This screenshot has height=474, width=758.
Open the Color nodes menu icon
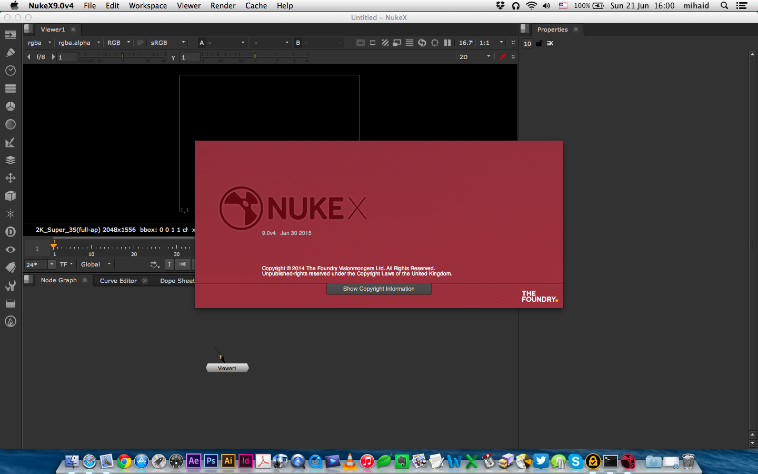point(10,106)
